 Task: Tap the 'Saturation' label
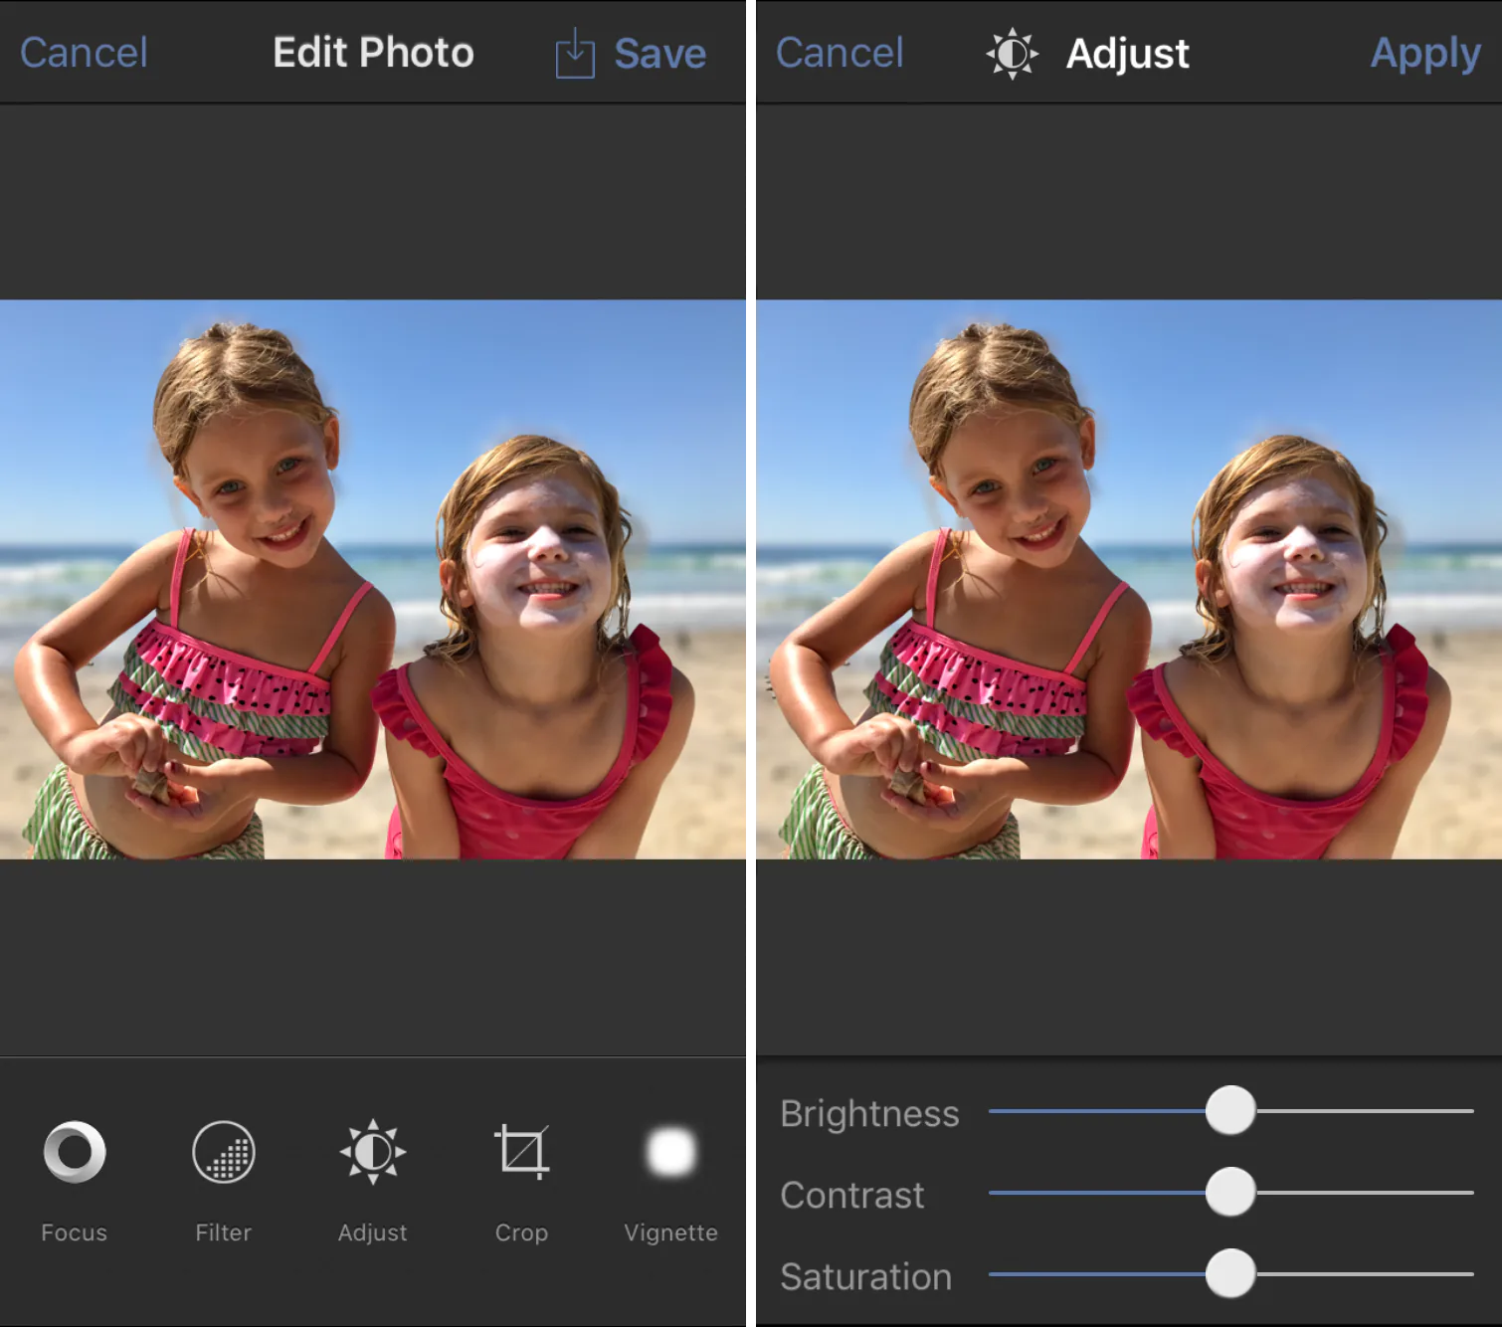coord(865,1276)
